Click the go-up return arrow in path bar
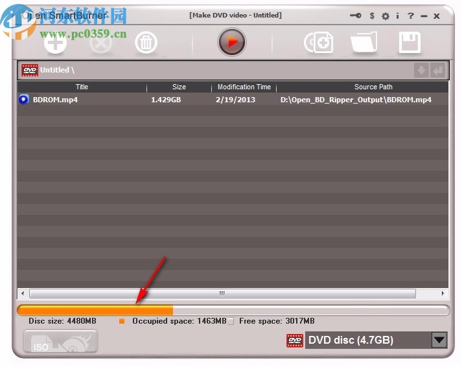The height and width of the screenshot is (367, 462). coord(437,71)
